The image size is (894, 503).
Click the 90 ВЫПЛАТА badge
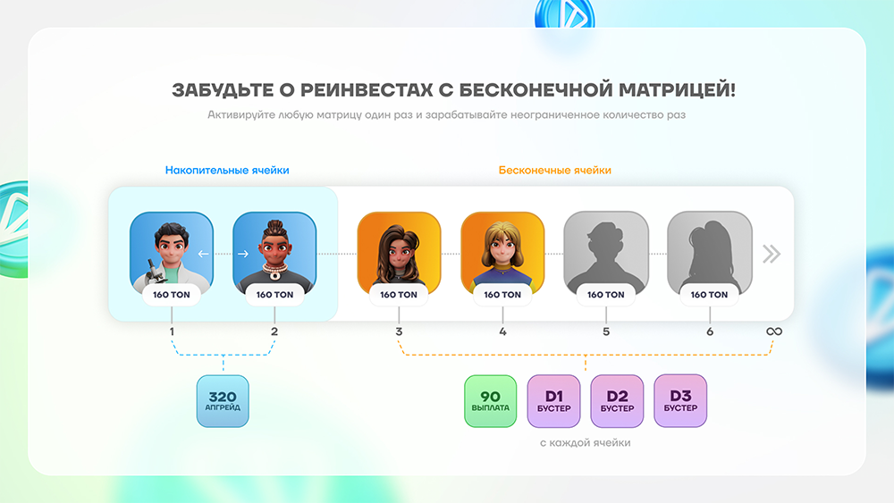490,401
